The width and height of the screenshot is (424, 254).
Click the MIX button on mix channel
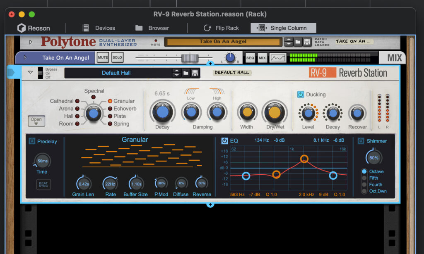(x=262, y=58)
